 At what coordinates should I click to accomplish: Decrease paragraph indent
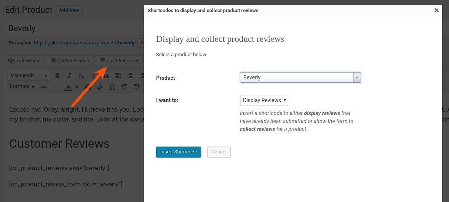coord(124,87)
